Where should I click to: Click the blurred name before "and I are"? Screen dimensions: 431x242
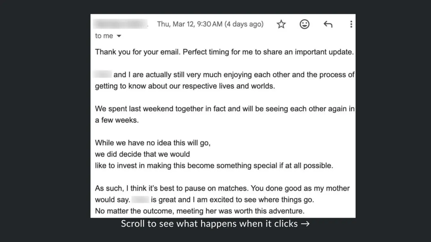[x=103, y=75]
